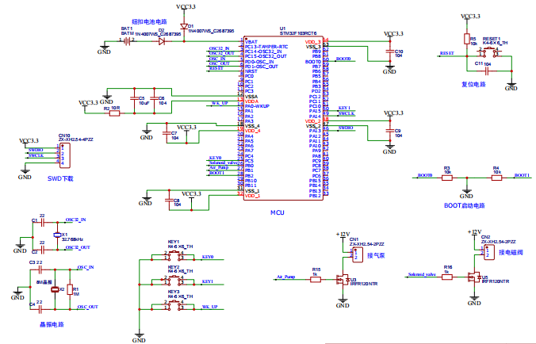Select the VDD_1 pin label
Image resolution: width=536 pixels, height=344 pixels.
point(252,196)
